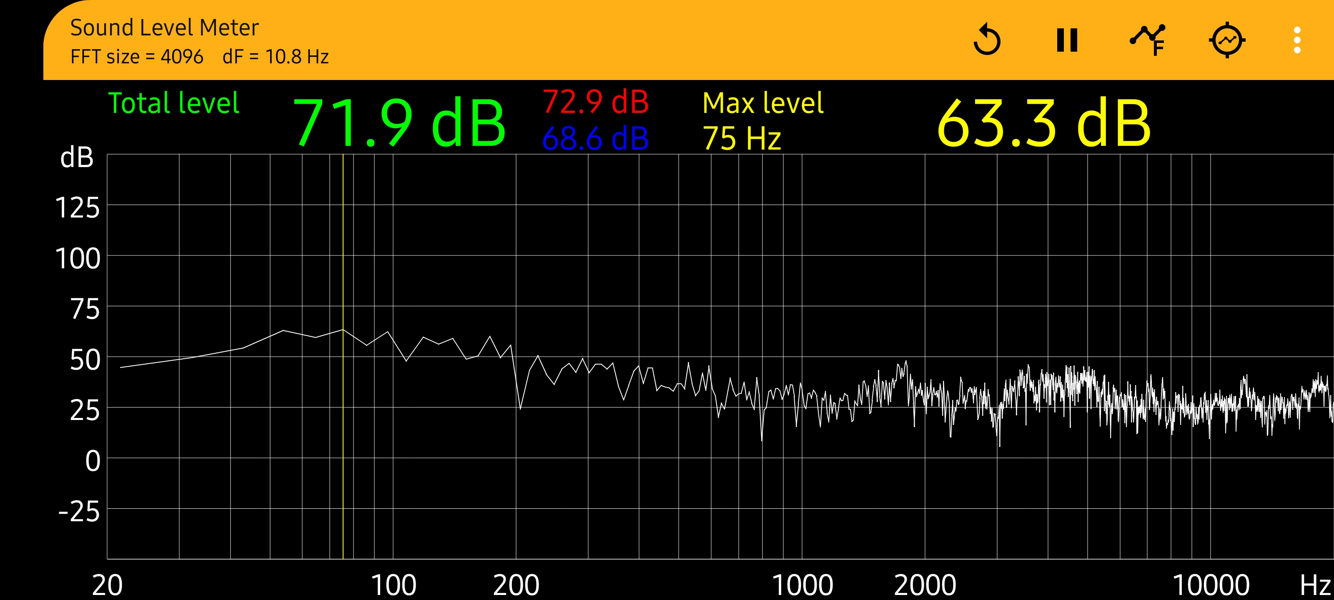This screenshot has width=1334, height=600.
Task: Pause the sound level measurement
Action: (x=1067, y=40)
